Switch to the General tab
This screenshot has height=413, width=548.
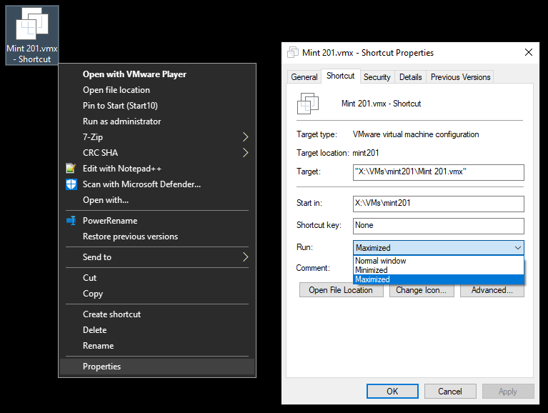pos(304,77)
